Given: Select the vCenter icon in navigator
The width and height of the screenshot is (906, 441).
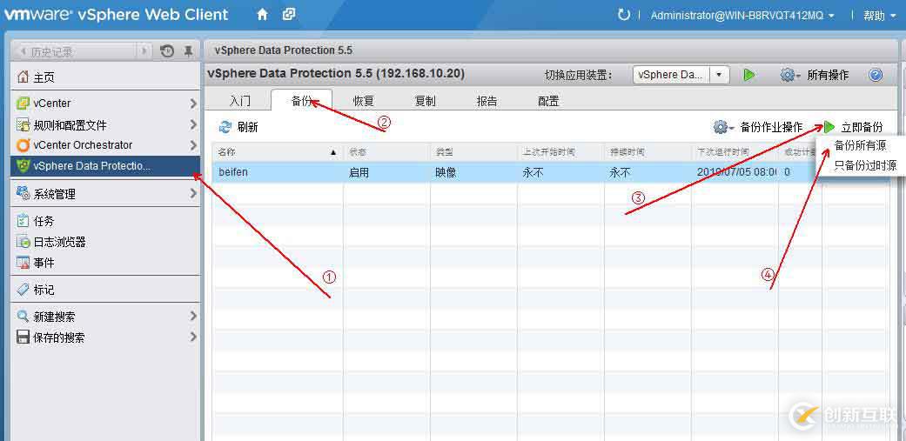Looking at the screenshot, I should 23,104.
